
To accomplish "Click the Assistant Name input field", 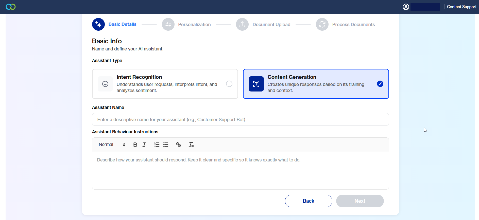I will click(240, 119).
